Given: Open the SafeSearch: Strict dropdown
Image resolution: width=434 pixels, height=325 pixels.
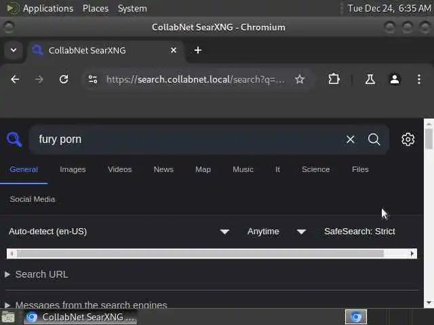Looking at the screenshot, I should (x=359, y=232).
